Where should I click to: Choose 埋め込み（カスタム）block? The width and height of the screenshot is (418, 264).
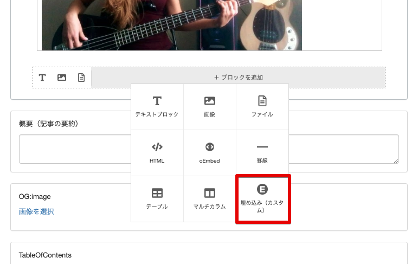(262, 198)
